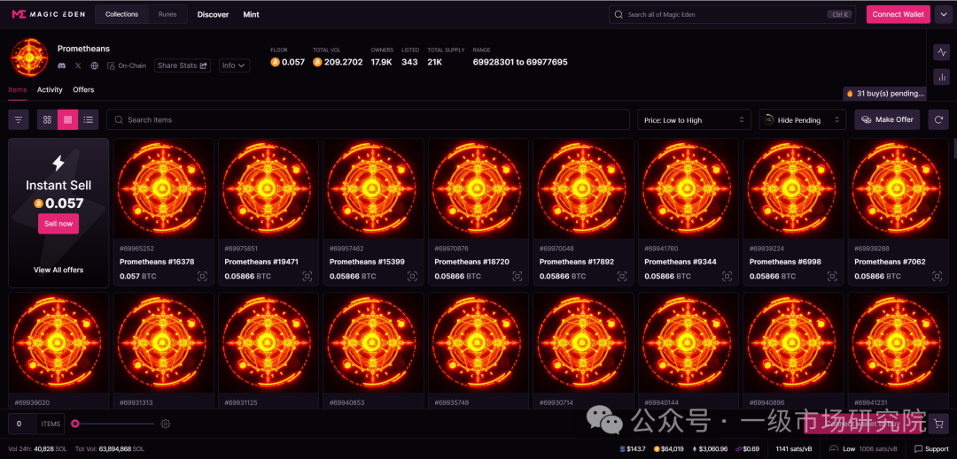Open the Mint menu

coord(251,15)
